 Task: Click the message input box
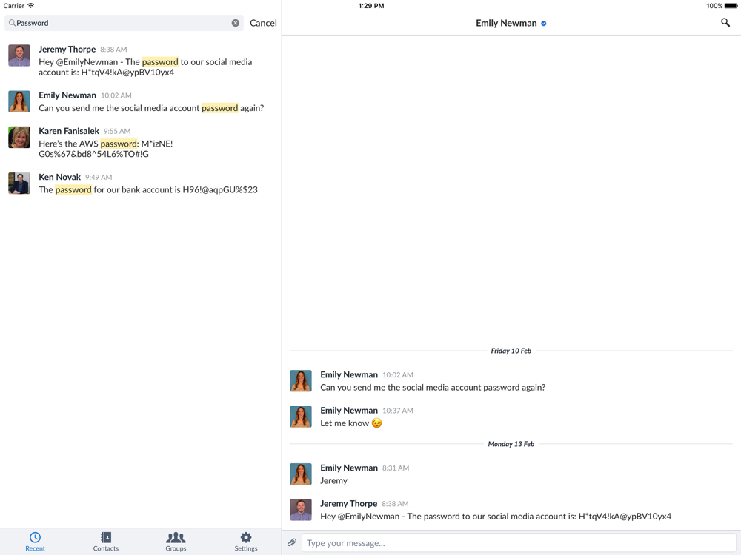click(x=519, y=542)
